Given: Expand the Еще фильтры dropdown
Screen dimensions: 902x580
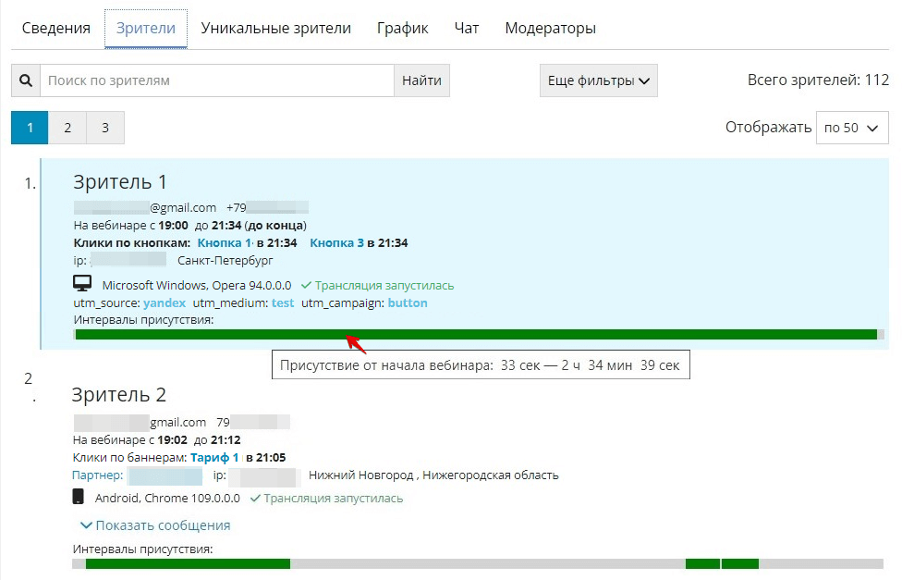Looking at the screenshot, I should click(x=598, y=80).
